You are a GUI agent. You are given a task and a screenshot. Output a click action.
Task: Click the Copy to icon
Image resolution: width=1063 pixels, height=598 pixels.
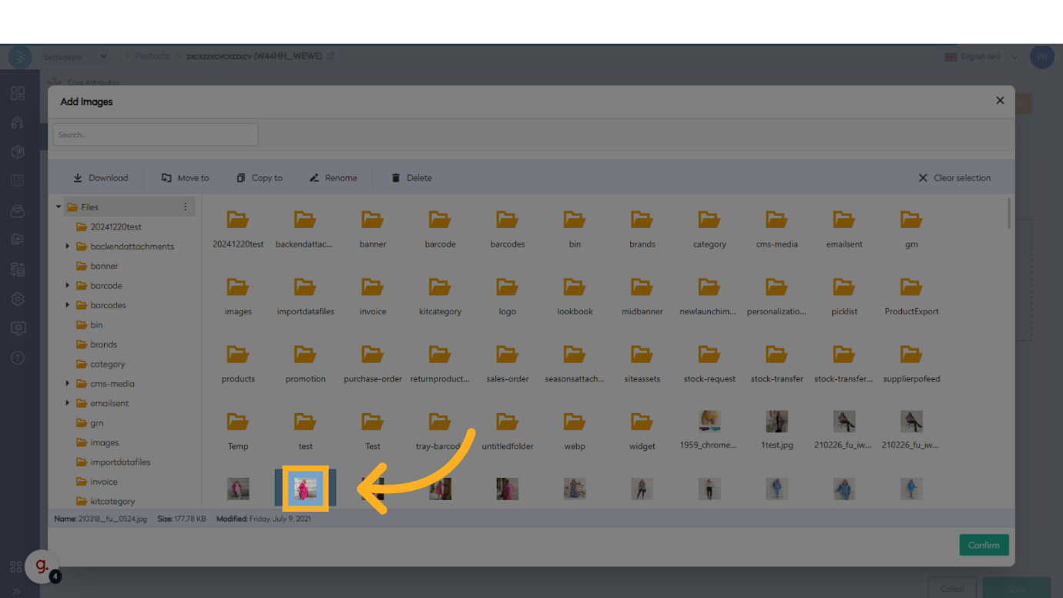pyautogui.click(x=241, y=178)
